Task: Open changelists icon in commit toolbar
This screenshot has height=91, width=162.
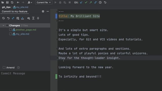Action: pyautogui.click(x=18, y=18)
